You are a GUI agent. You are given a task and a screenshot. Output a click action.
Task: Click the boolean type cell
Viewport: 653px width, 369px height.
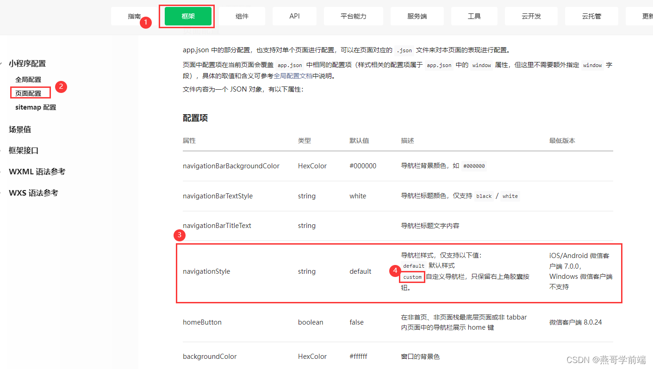[311, 322]
